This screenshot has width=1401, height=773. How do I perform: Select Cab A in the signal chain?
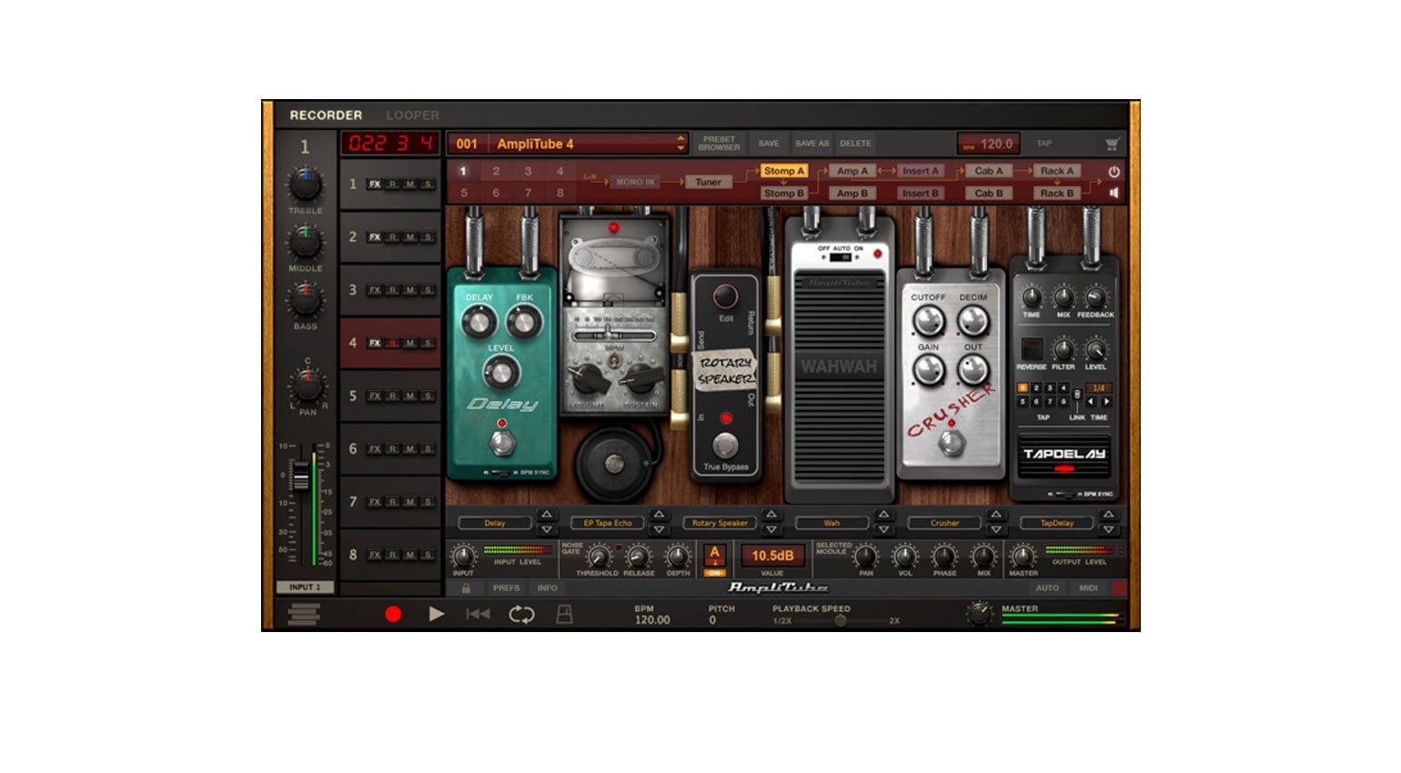click(x=988, y=171)
